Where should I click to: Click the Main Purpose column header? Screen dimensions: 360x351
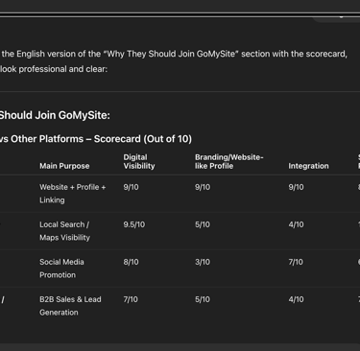[64, 166]
